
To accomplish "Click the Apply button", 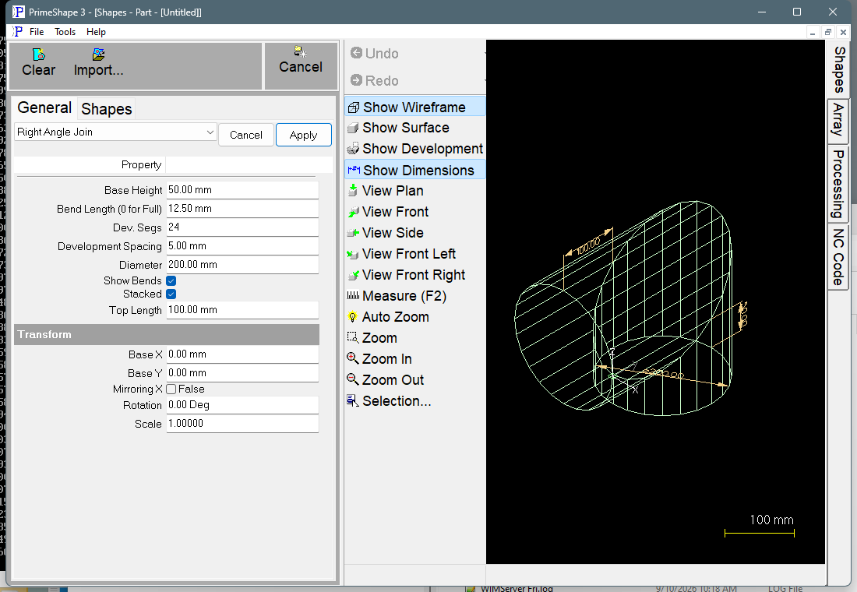I will click(303, 135).
